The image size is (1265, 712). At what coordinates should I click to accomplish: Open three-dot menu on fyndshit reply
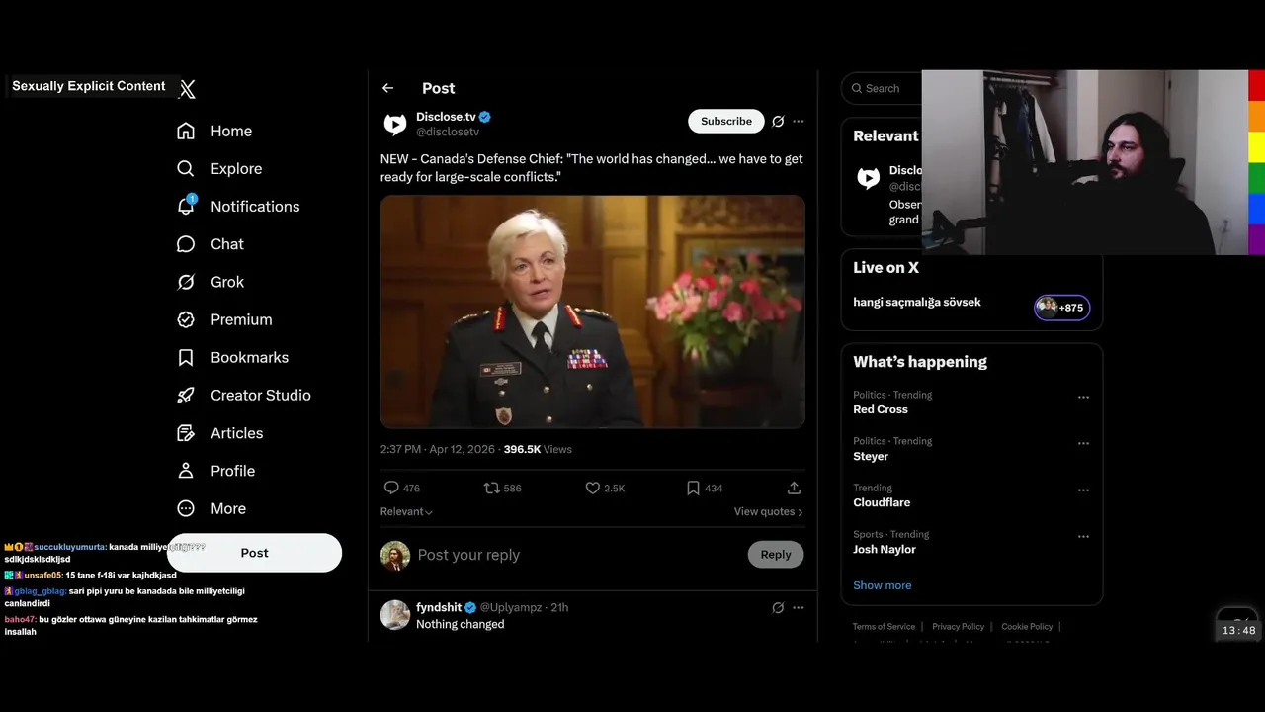pos(799,607)
